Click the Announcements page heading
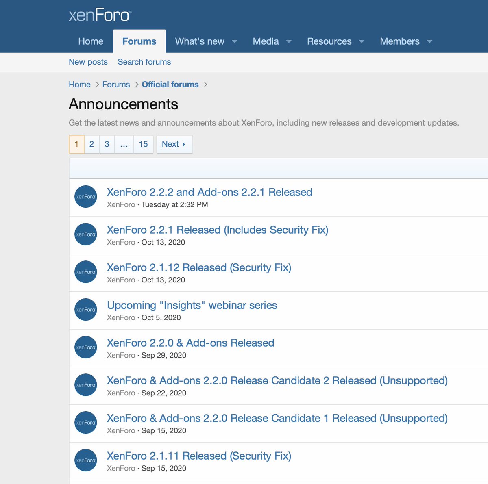Viewport: 488px width, 484px height. pyautogui.click(x=124, y=104)
